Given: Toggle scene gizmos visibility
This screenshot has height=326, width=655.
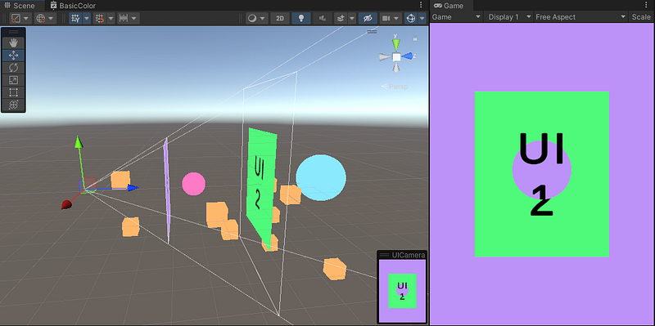Looking at the screenshot, I should (411, 18).
